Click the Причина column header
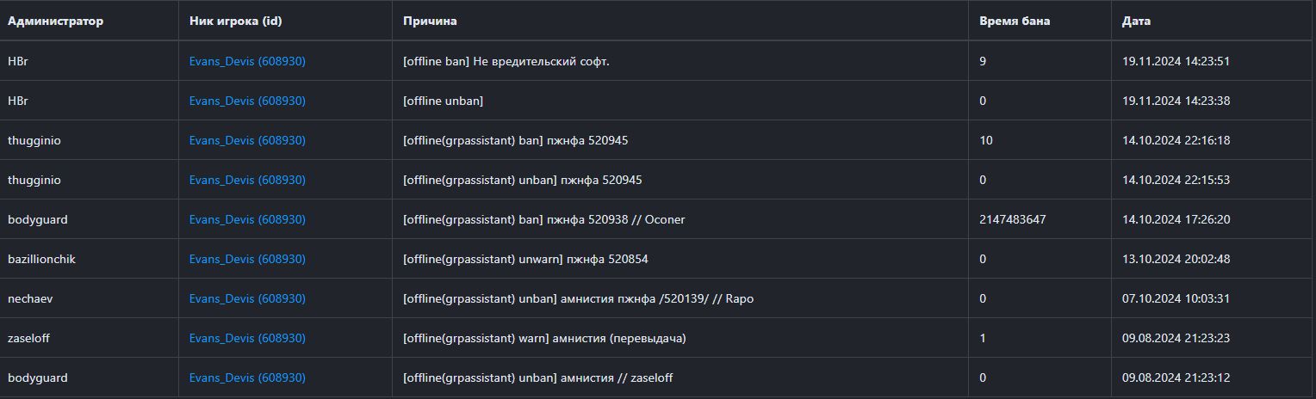Viewport: 1316px width, 399px height. (x=430, y=21)
